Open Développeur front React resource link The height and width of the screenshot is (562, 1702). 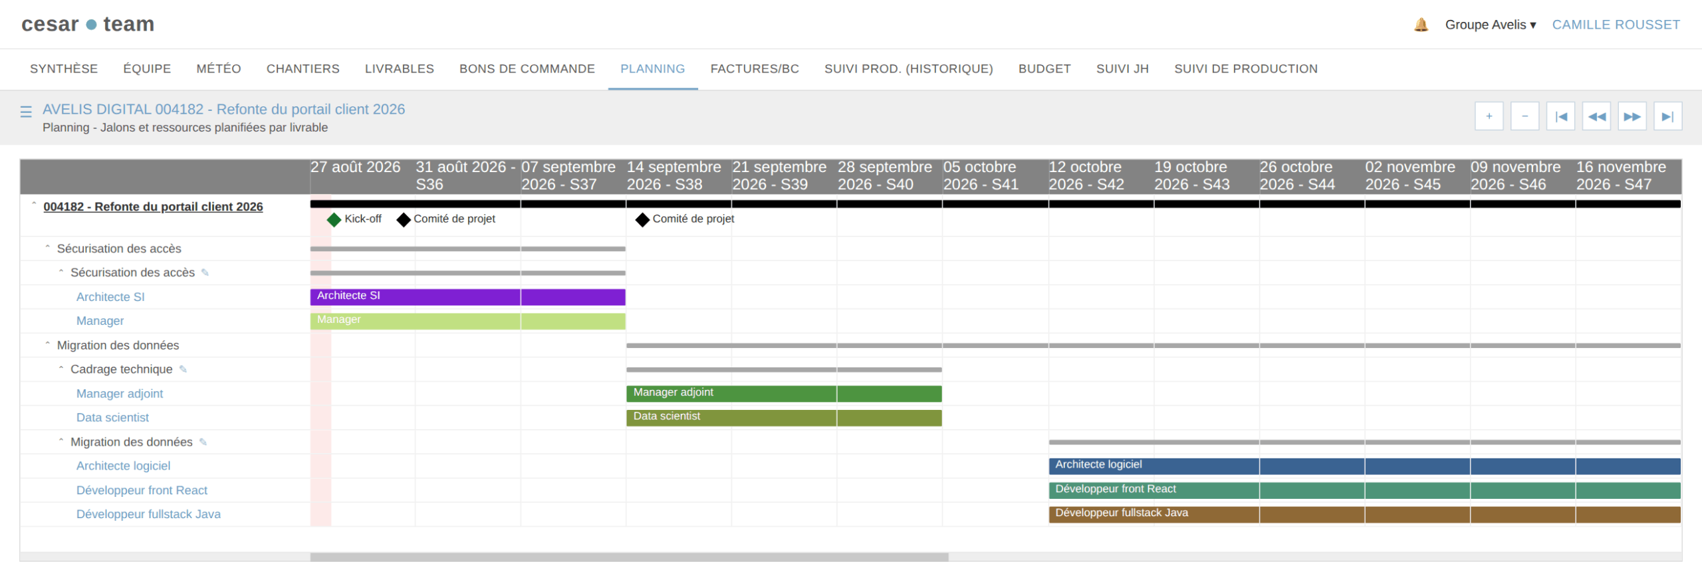tap(142, 490)
